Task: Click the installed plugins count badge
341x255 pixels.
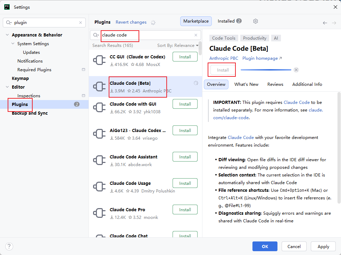Action: (x=239, y=21)
